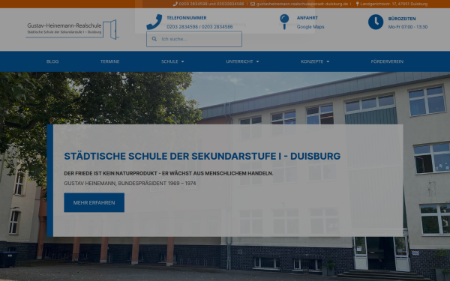This screenshot has width=450, height=281.
Task: Click the school email address in the top bar
Action: tap(302, 4)
